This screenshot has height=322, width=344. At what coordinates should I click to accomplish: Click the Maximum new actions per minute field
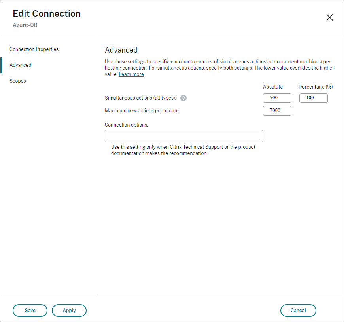[x=277, y=110]
